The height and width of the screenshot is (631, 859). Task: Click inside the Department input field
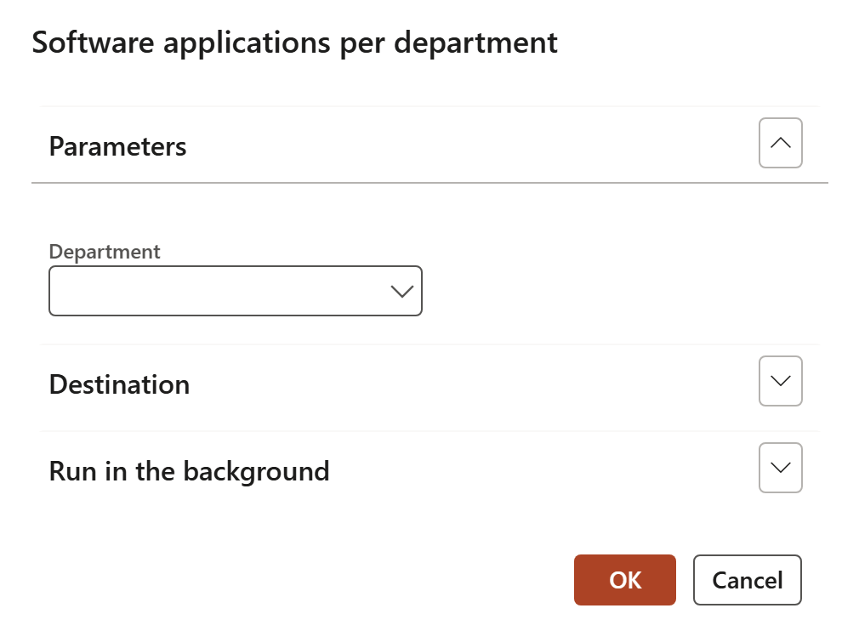pyautogui.click(x=213, y=292)
